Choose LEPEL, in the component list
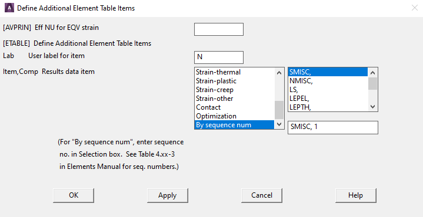The height and width of the screenshot is (217, 423). pyautogui.click(x=328, y=99)
